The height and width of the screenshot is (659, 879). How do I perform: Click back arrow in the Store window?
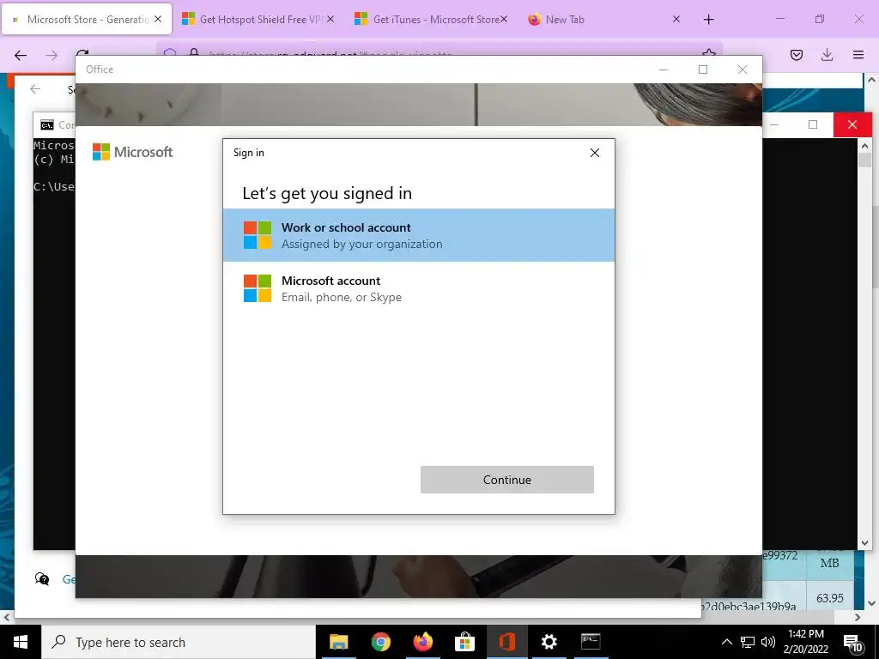[35, 89]
